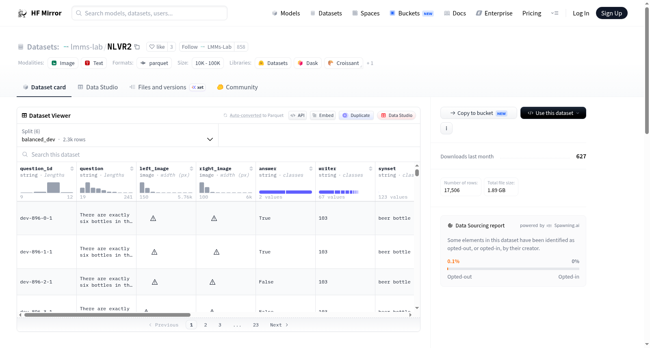Sort by the right_image column sort icon
This screenshot has height=348, width=650.
[251, 169]
